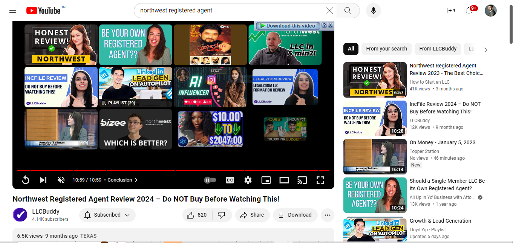
Task: Like the video
Action: point(198,215)
